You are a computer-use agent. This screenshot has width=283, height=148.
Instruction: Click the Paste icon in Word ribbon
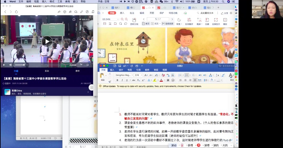pos(103,76)
